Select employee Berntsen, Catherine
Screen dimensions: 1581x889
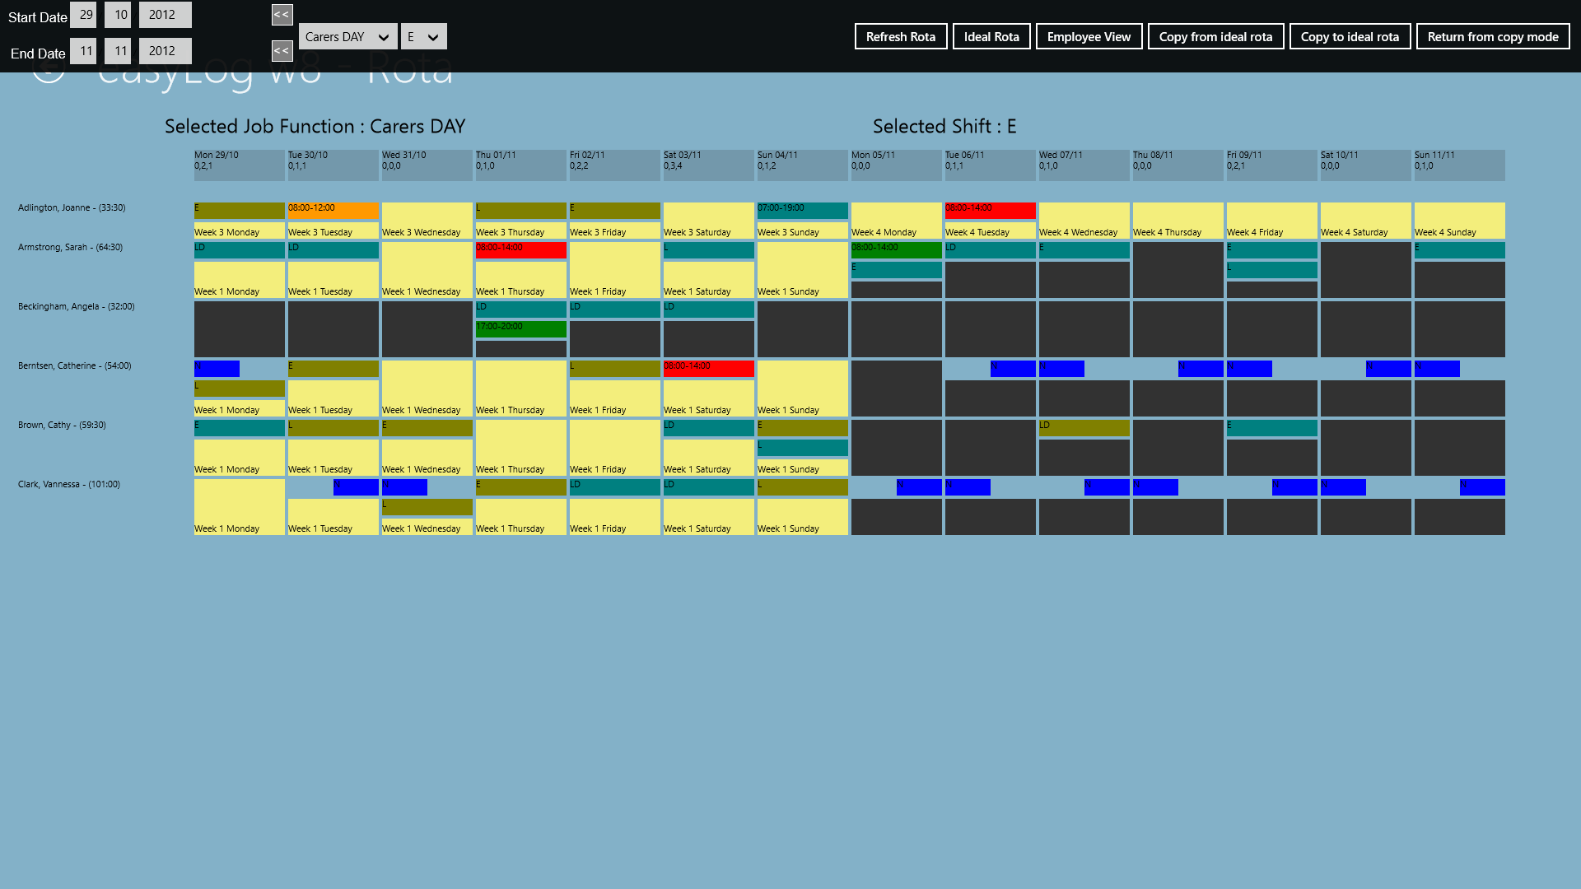[74, 365]
